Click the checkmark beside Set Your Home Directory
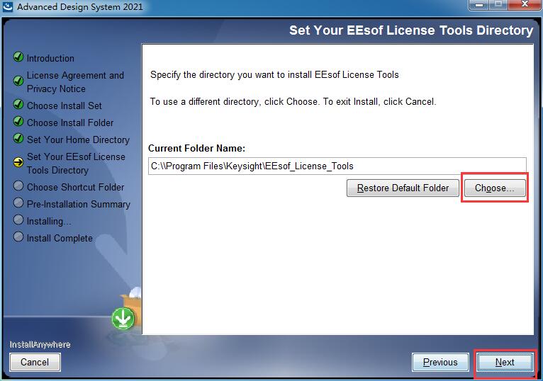 click(18, 138)
